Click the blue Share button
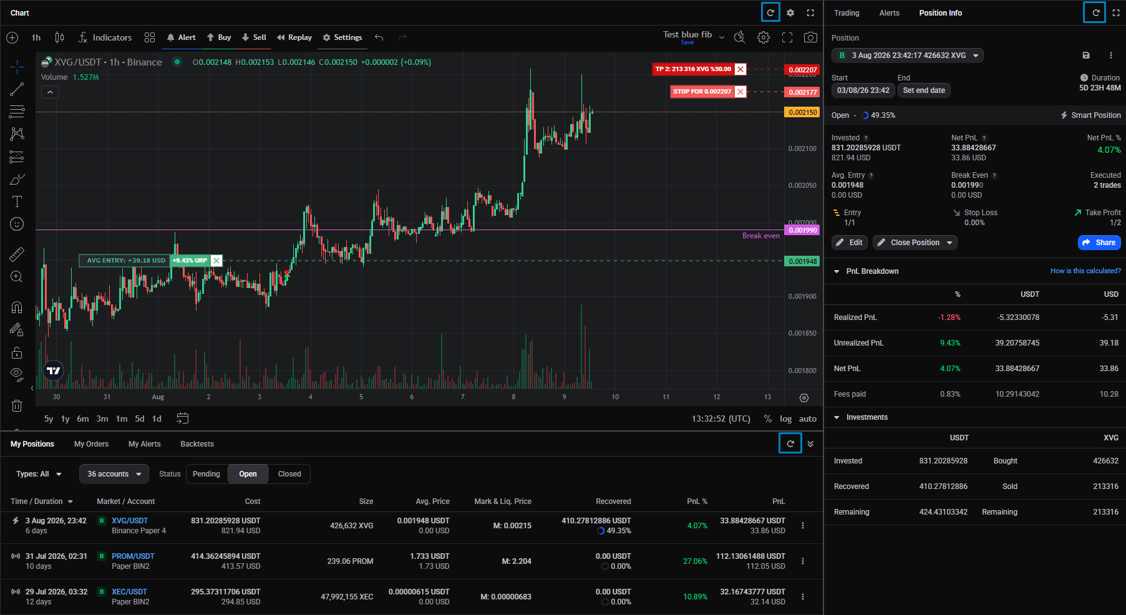Image resolution: width=1126 pixels, height=615 pixels. pos(1099,243)
